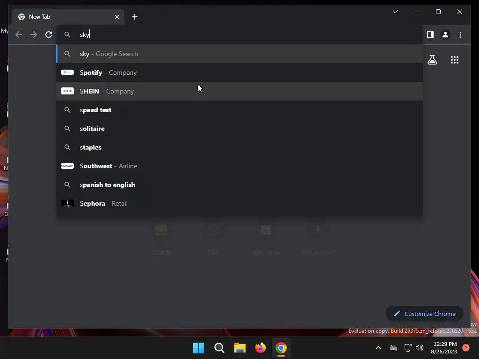Minimize the Chrome window
This screenshot has width=479, height=359.
pos(417,12)
